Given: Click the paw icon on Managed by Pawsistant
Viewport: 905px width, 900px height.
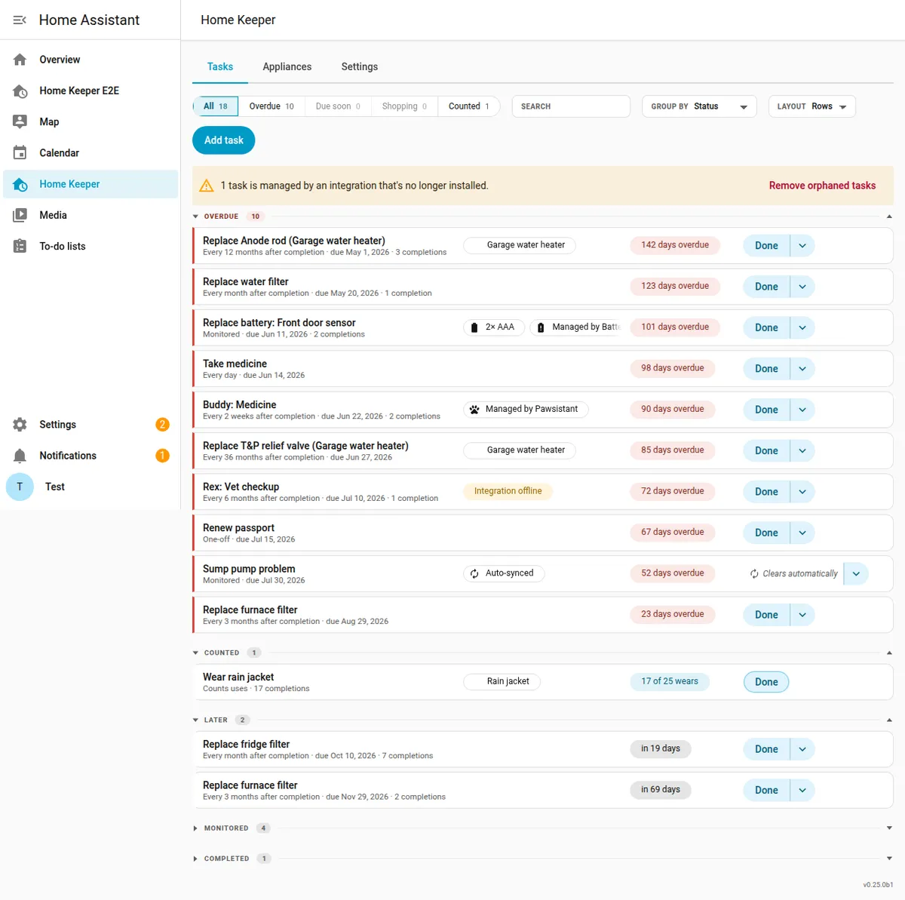Looking at the screenshot, I should click(x=474, y=410).
